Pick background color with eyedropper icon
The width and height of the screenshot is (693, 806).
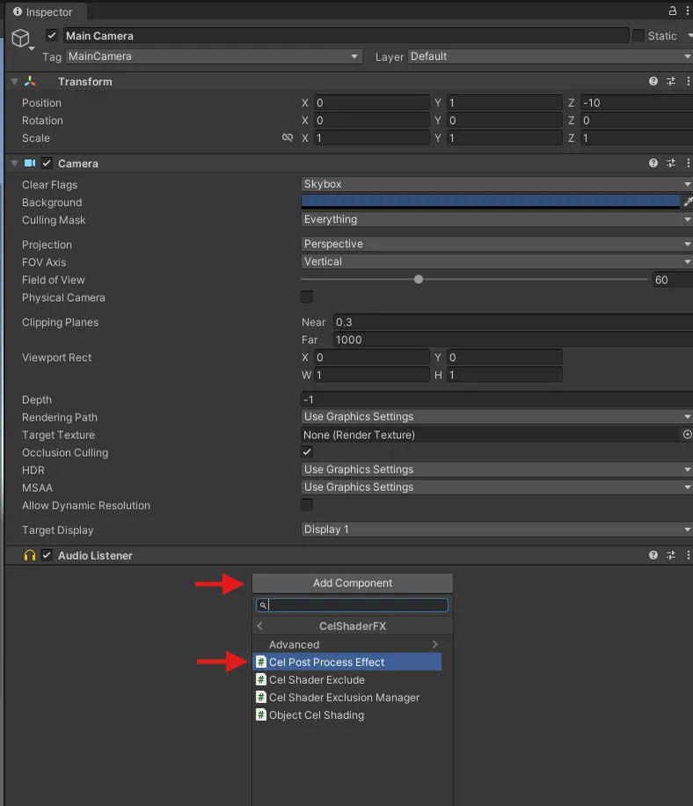(688, 201)
